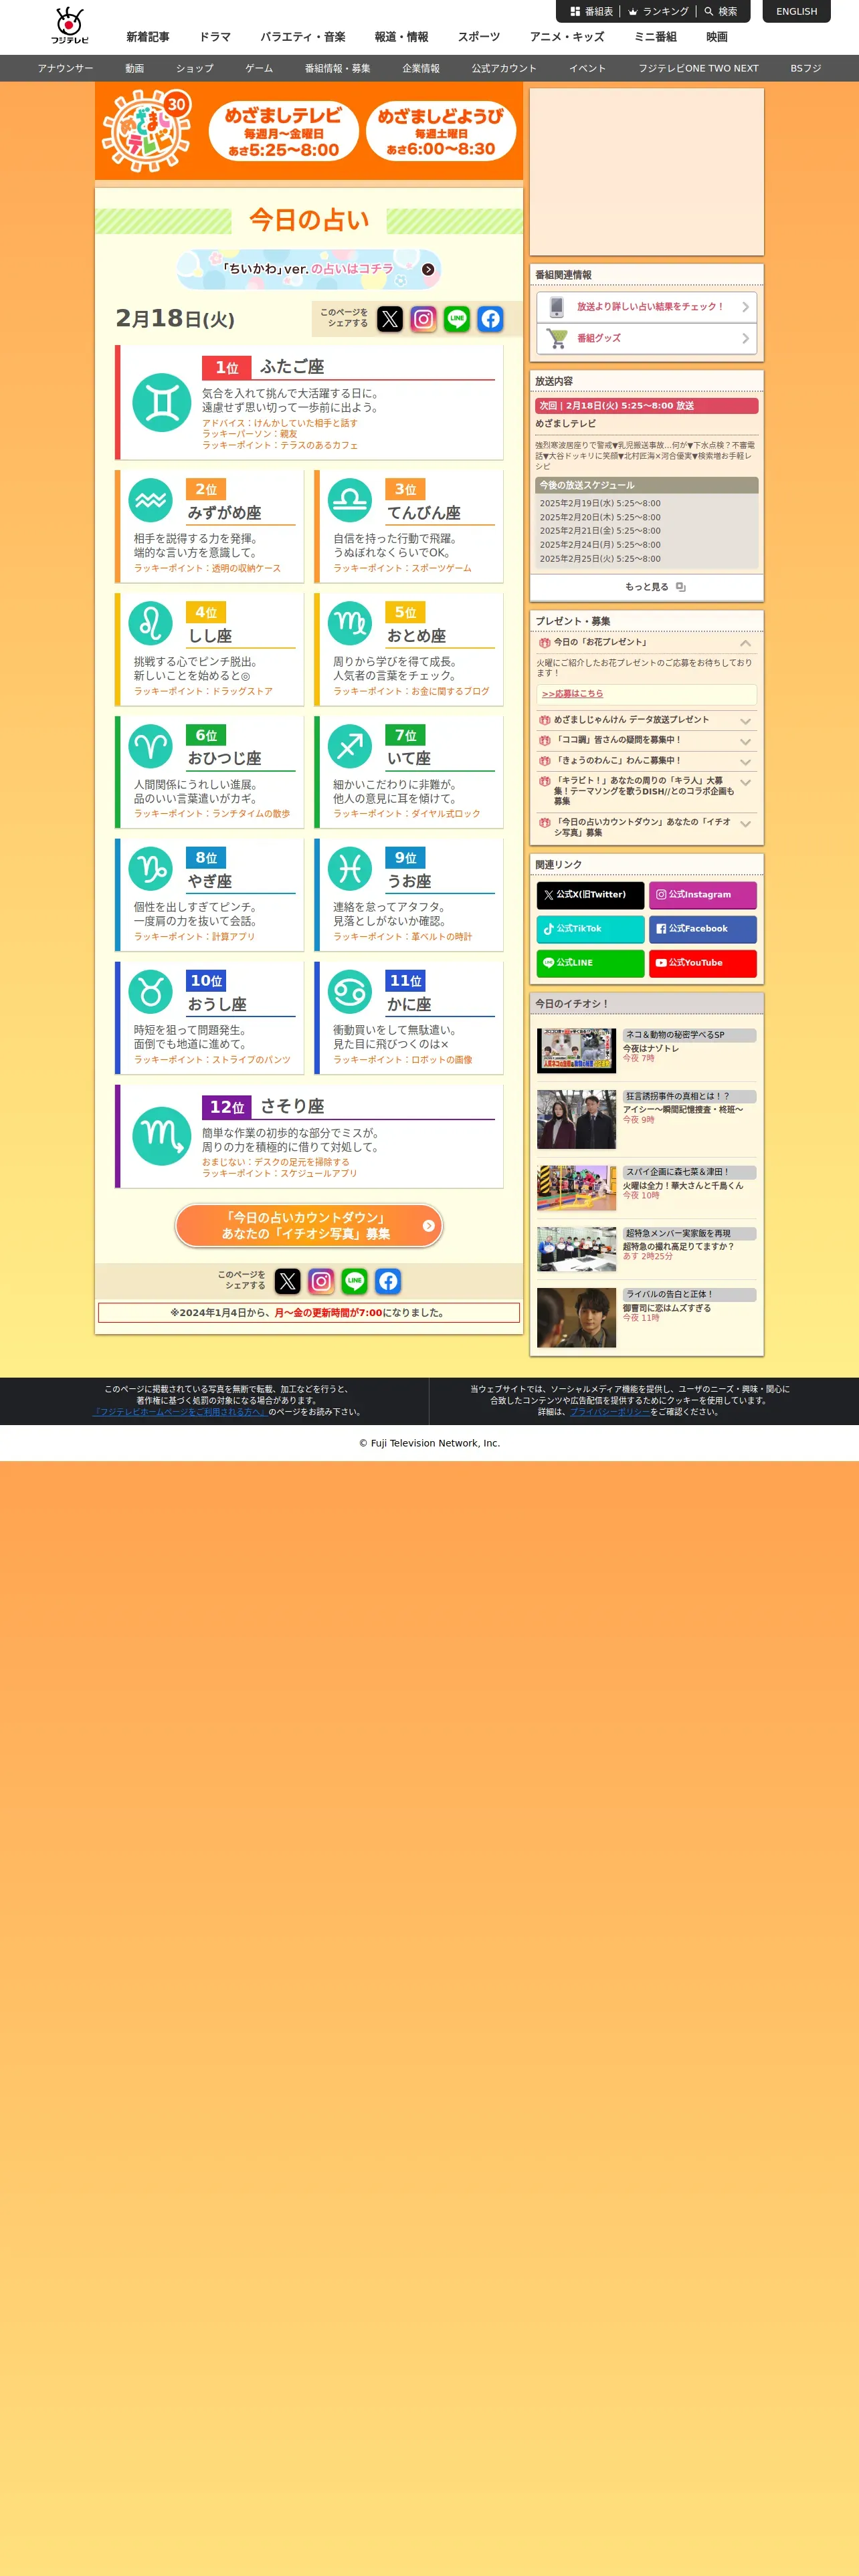Open 公式YouTube link button

tap(703, 963)
